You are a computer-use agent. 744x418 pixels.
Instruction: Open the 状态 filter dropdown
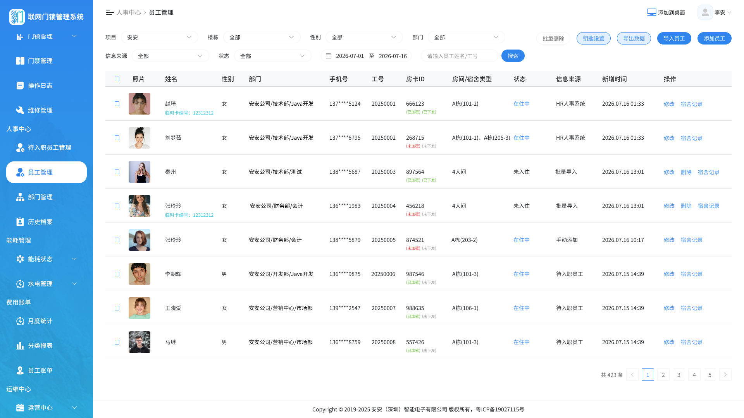273,56
